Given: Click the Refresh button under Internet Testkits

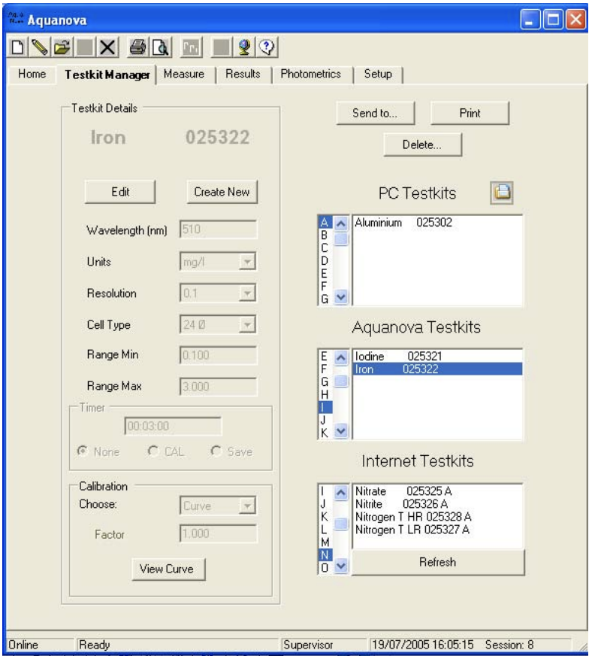Looking at the screenshot, I should point(438,562).
